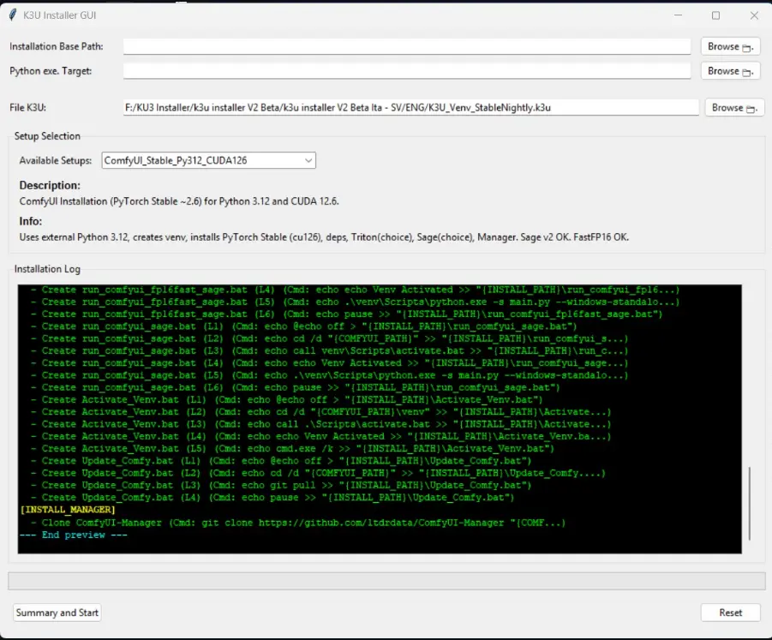The height and width of the screenshot is (640, 772).
Task: Click the Activate_Venv.bat (L5) cmd.exe line
Action: 292,449
